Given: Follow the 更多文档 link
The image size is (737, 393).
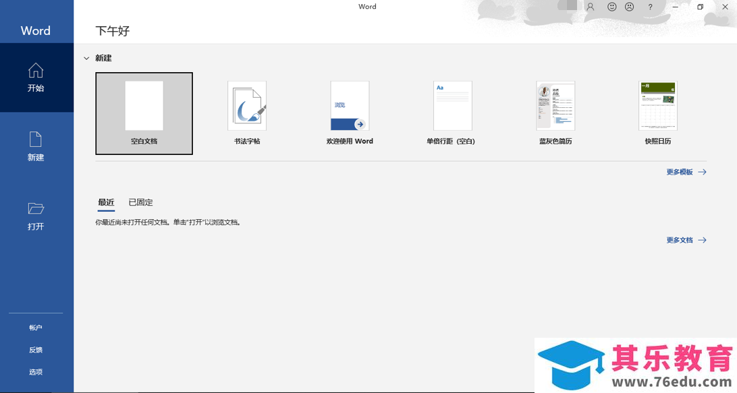Looking at the screenshot, I should click(686, 240).
